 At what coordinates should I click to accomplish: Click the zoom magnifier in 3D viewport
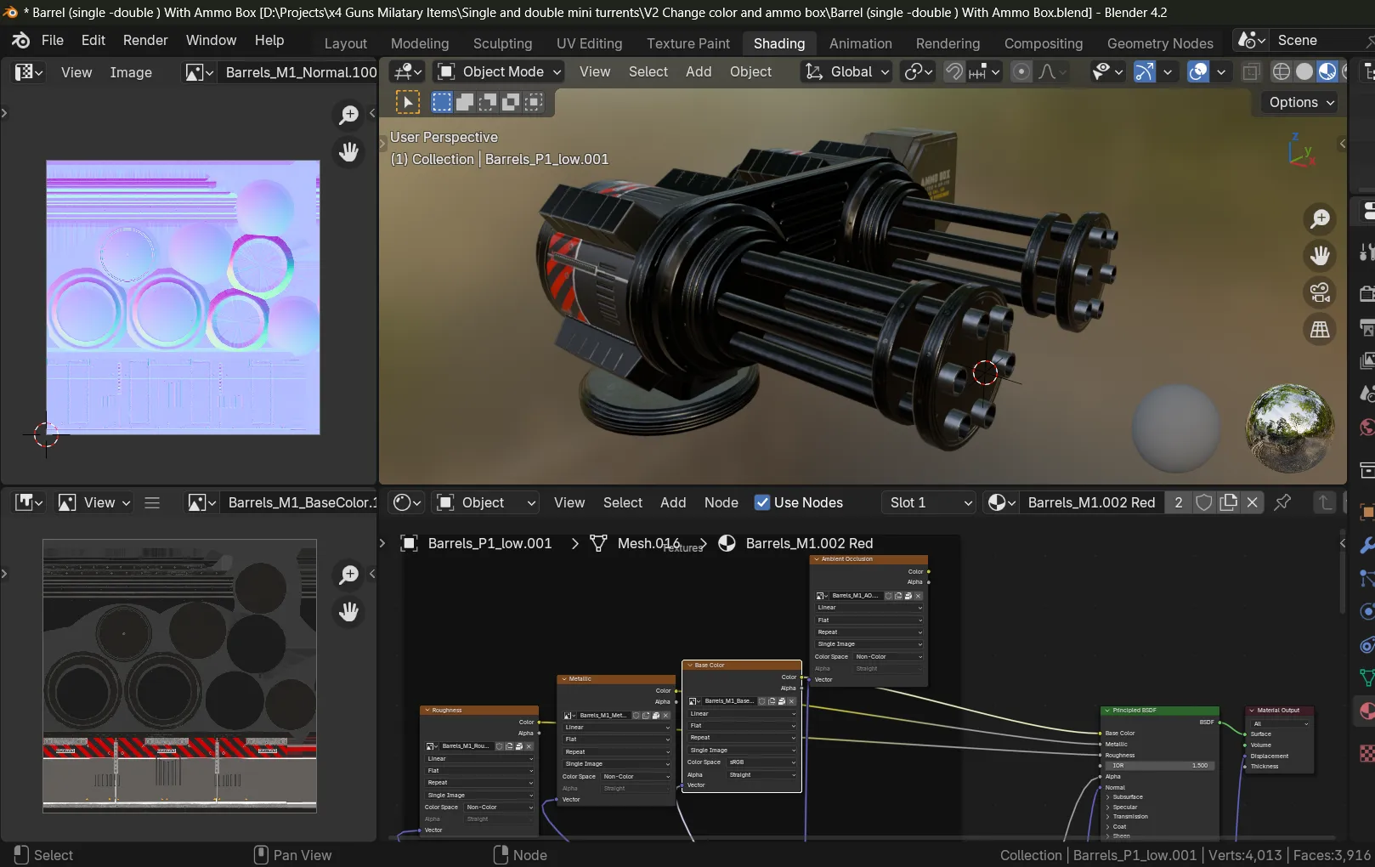point(1320,219)
